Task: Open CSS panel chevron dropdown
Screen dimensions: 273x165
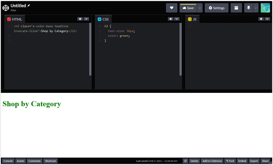Action: click(x=177, y=19)
